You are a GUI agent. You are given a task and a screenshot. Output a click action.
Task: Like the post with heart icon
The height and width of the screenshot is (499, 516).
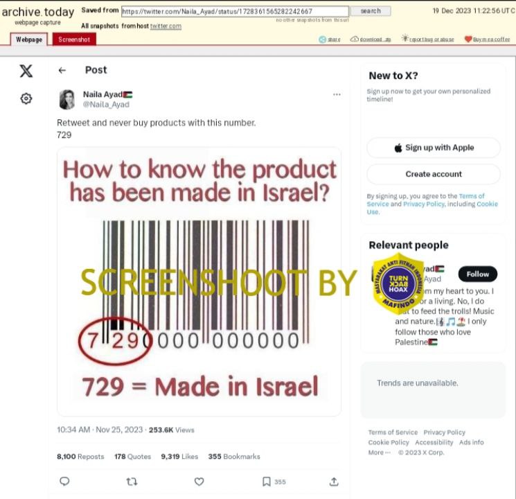click(199, 482)
